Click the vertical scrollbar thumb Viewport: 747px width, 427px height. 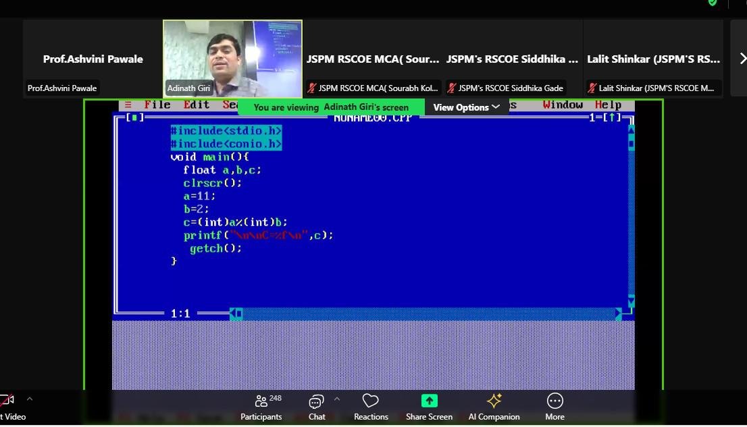pos(632,143)
